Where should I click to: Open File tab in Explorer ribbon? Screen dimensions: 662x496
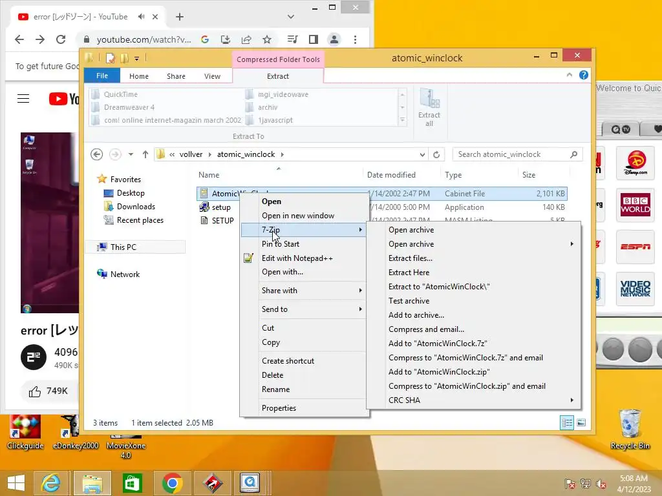102,76
